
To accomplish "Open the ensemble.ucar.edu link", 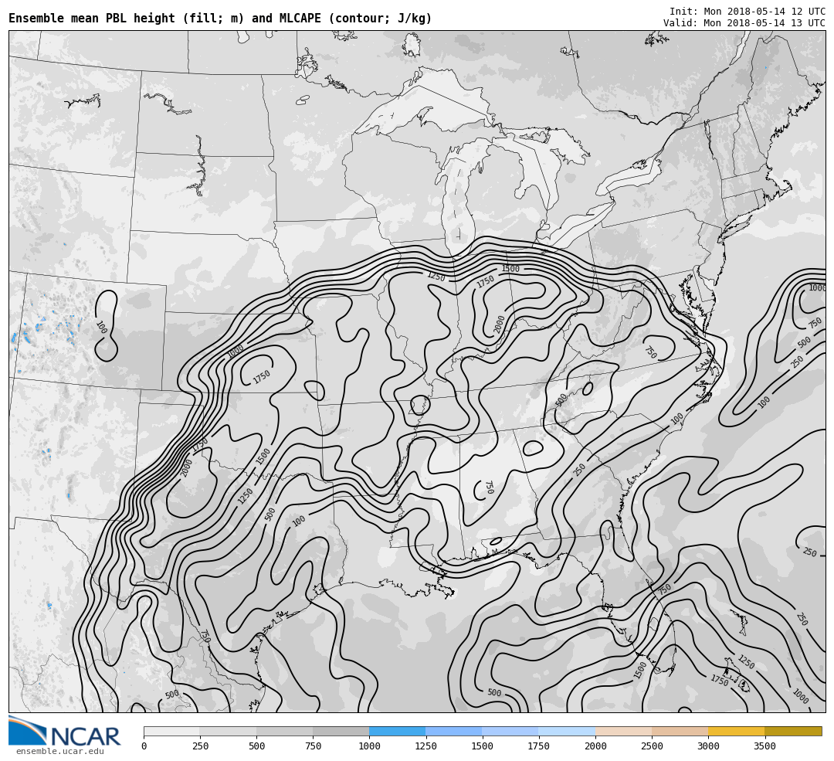I will click(59, 751).
